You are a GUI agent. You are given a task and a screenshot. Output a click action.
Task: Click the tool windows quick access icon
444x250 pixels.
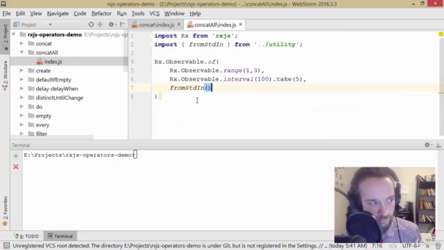point(6,245)
